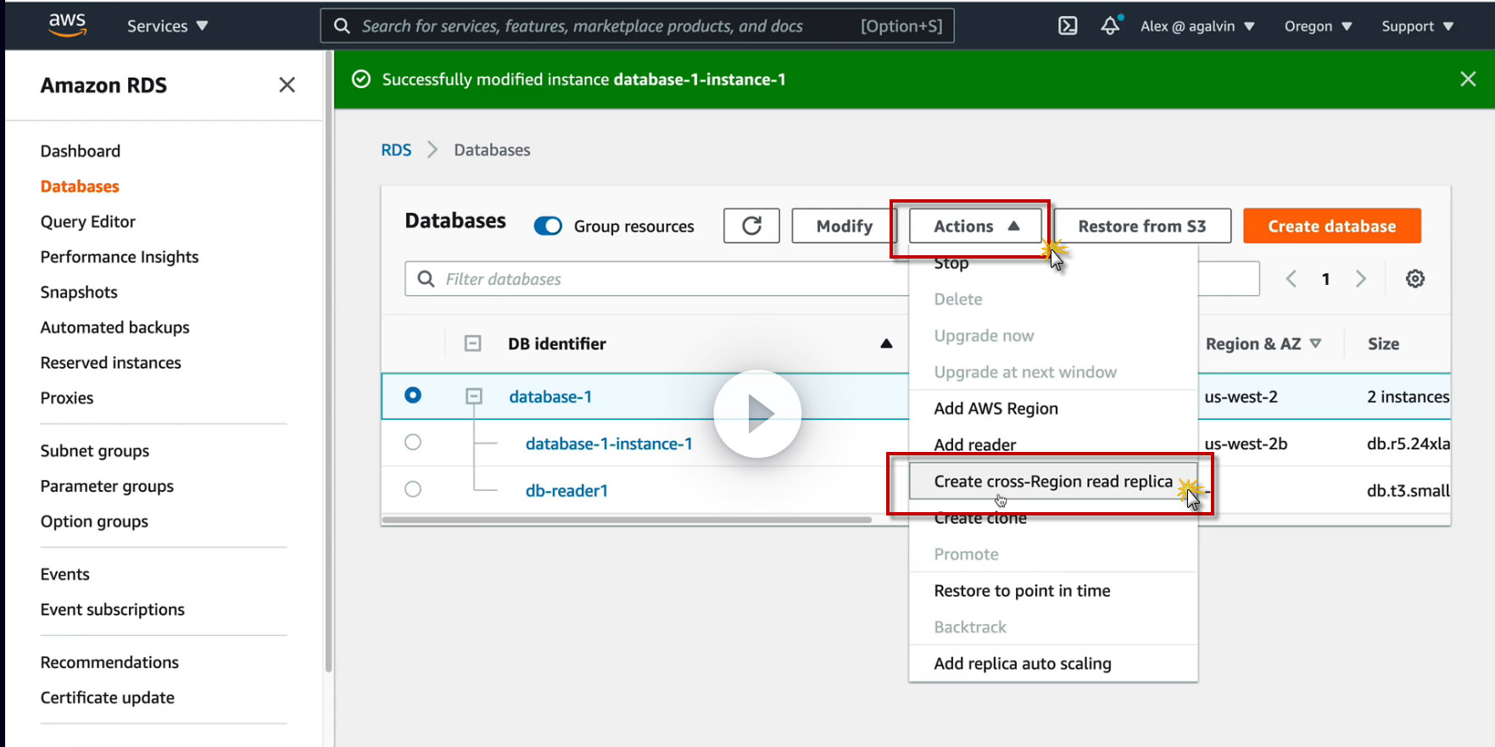The width and height of the screenshot is (1495, 747).
Task: Open Query Editor in sidebar
Action: [88, 221]
